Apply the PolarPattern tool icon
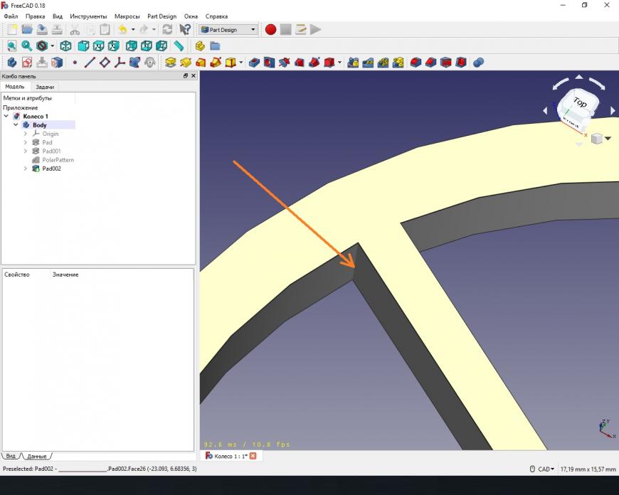Viewport: 619px width, 495px height. tap(383, 63)
